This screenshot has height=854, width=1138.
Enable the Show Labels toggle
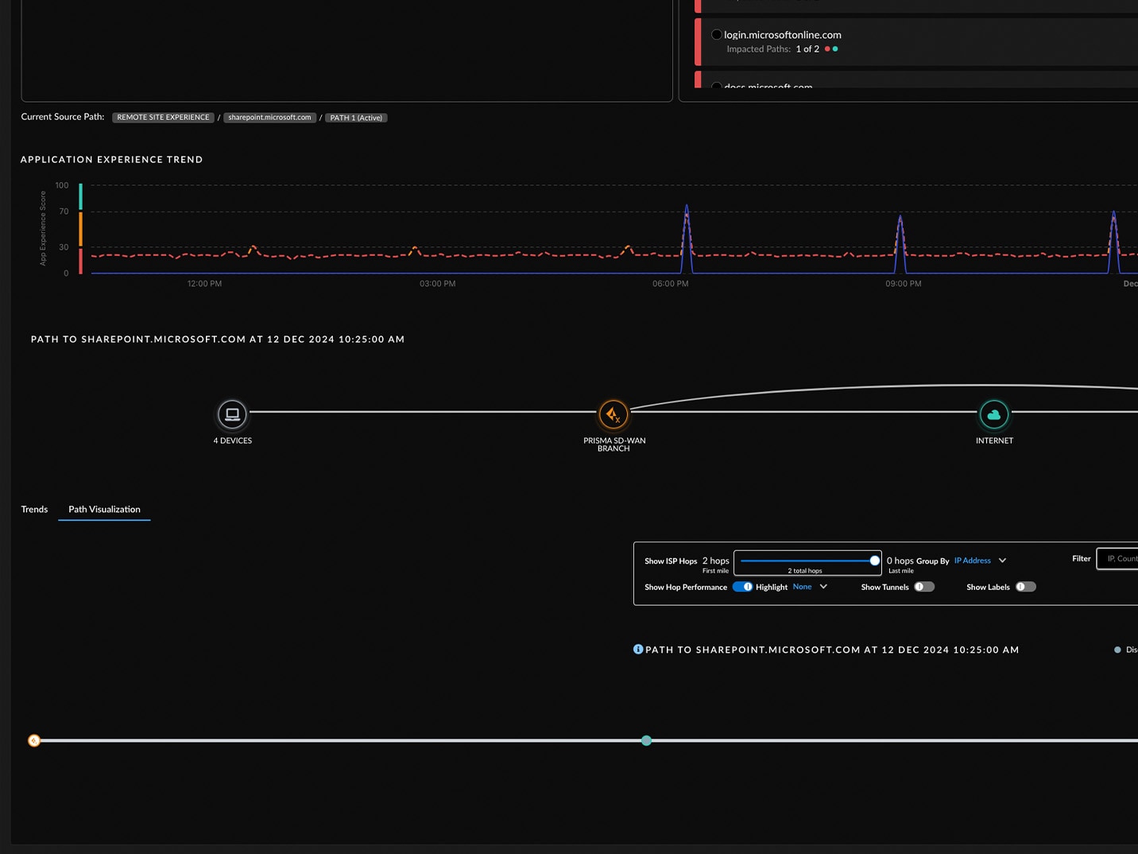point(1025,587)
